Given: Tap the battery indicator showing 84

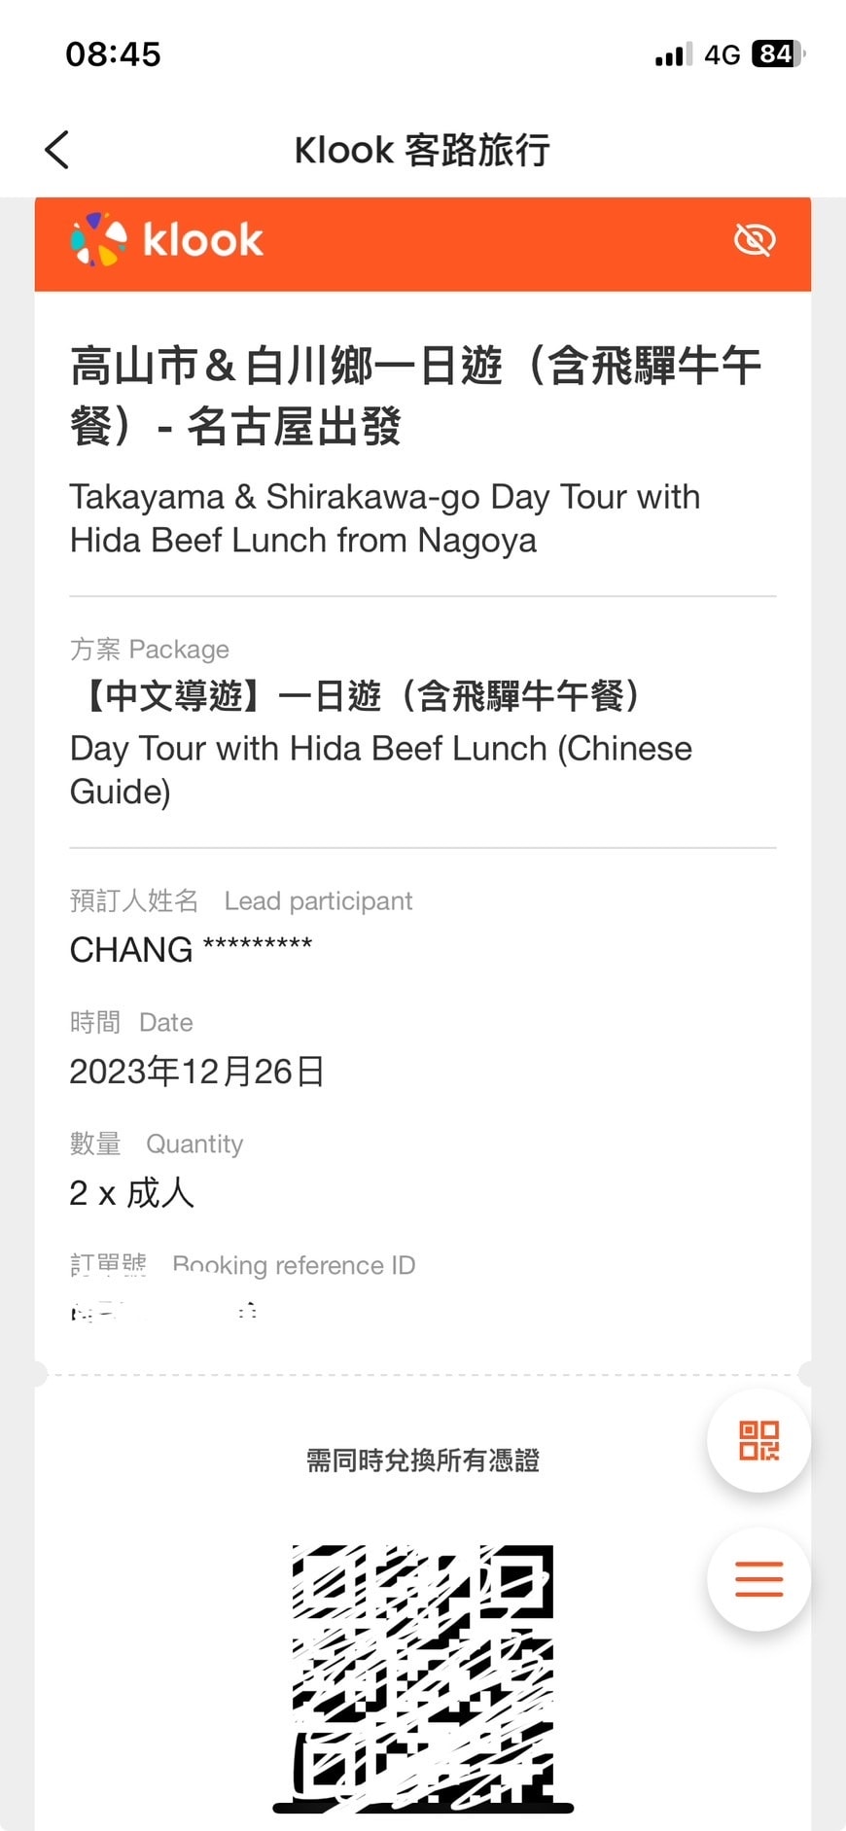Looking at the screenshot, I should pos(778,54).
